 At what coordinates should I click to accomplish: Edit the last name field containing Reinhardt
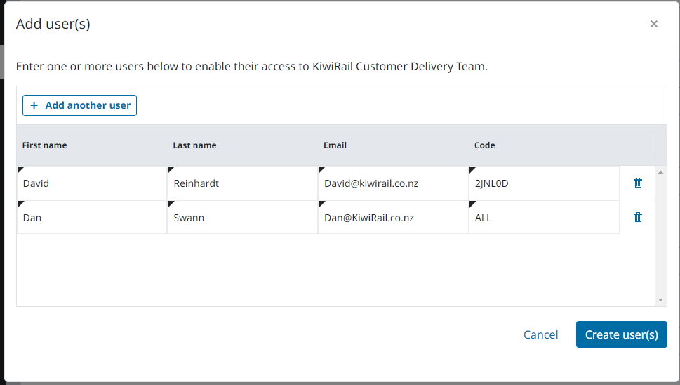click(x=242, y=183)
